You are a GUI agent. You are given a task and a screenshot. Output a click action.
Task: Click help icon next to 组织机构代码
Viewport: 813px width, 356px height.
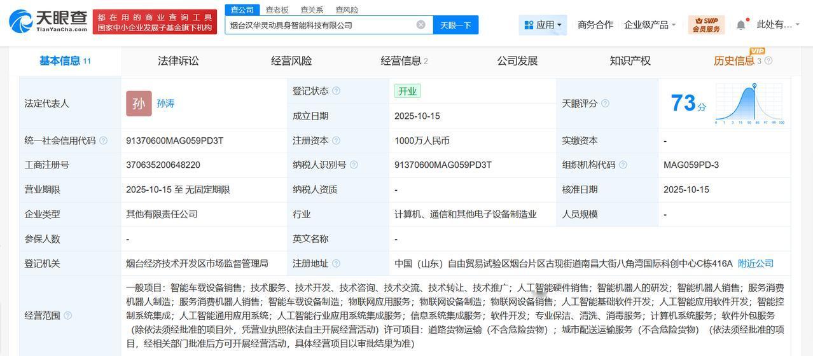(623, 165)
